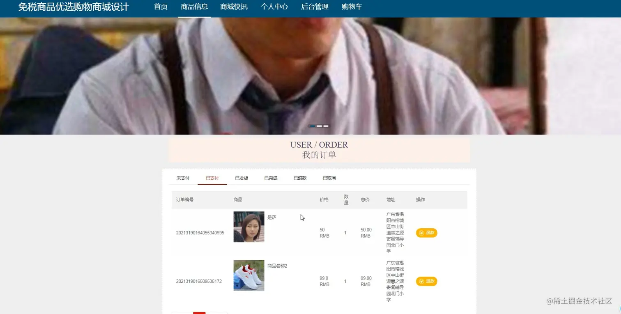
Task: Open the 商城快讯 news section
Action: (x=234, y=7)
